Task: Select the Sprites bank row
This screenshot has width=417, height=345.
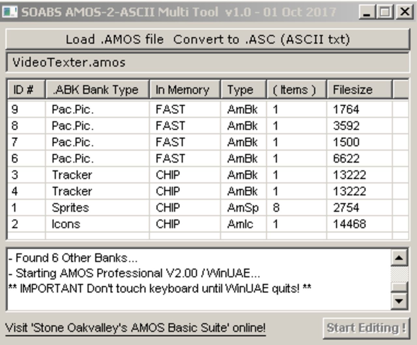Action: click(x=70, y=208)
